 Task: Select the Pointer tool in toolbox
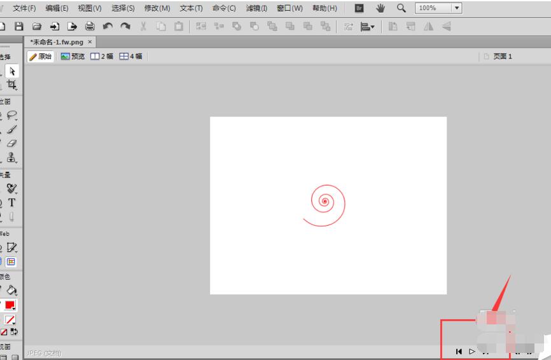tap(12, 71)
